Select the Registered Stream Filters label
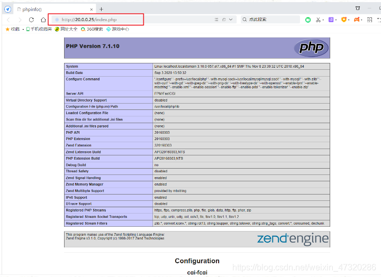Viewport: 381px width, 277px height. [86, 223]
